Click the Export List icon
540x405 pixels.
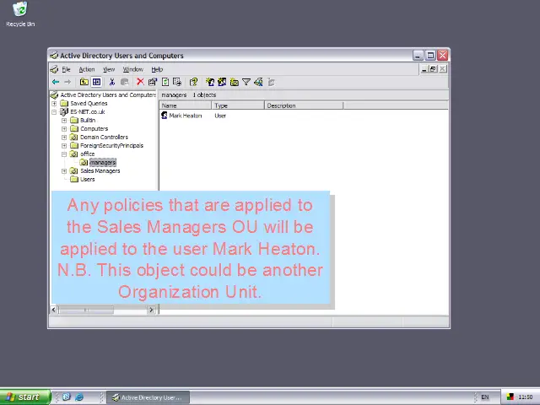tap(177, 82)
